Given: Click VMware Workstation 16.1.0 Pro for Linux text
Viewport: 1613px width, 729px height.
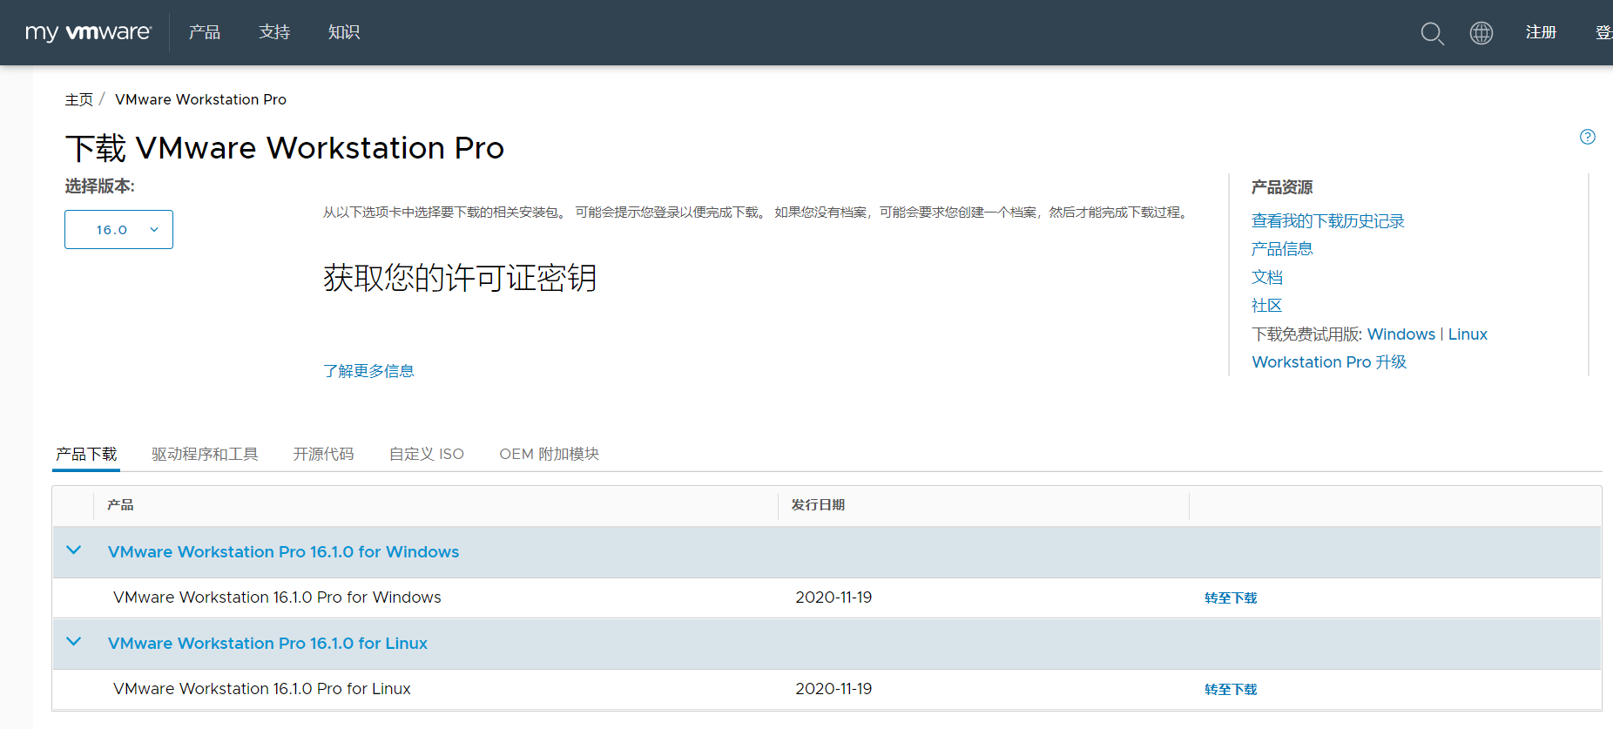Looking at the screenshot, I should (x=262, y=689).
